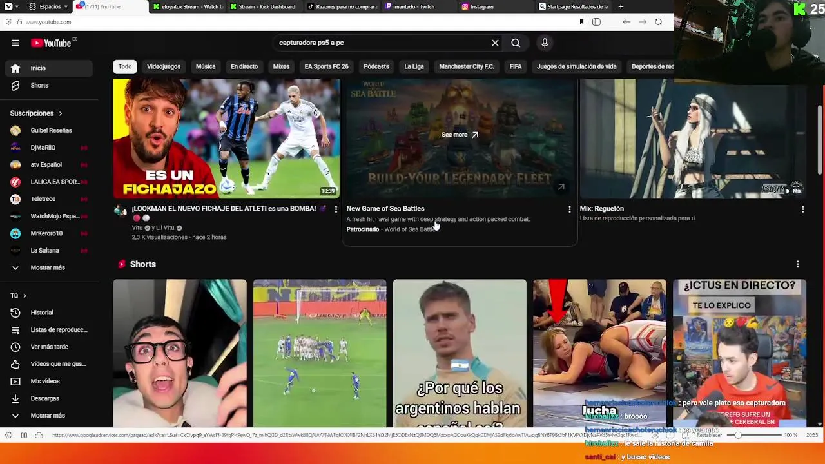This screenshot has height=464, width=825.
Task: Open the Lookman fichaje del Atleti title
Action: (x=229, y=209)
